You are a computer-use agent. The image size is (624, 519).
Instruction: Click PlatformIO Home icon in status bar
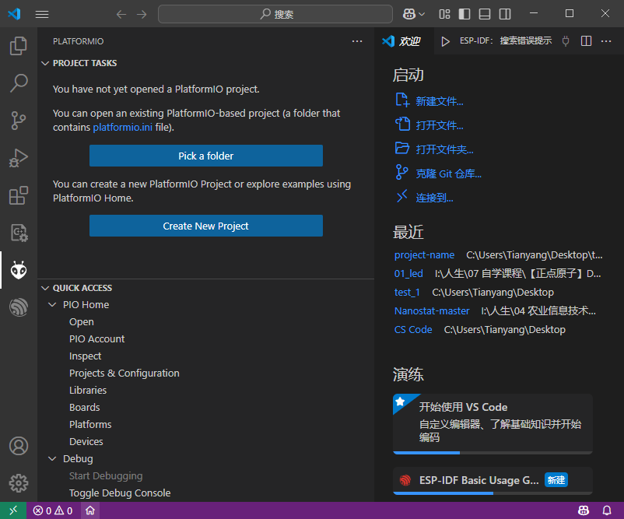click(x=90, y=510)
